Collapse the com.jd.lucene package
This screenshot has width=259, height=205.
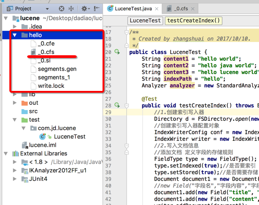[24, 128]
